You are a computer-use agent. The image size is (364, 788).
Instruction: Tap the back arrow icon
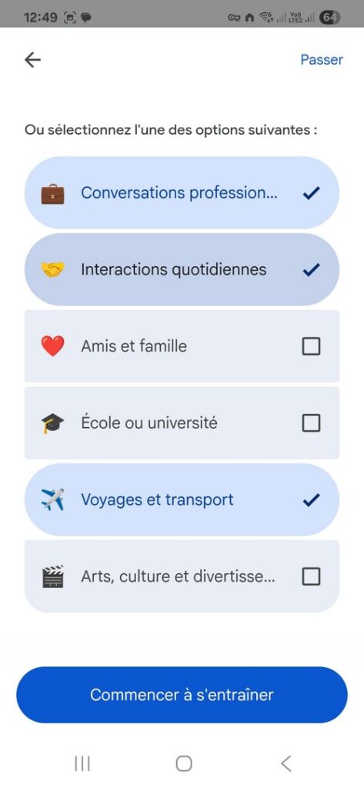[32, 60]
